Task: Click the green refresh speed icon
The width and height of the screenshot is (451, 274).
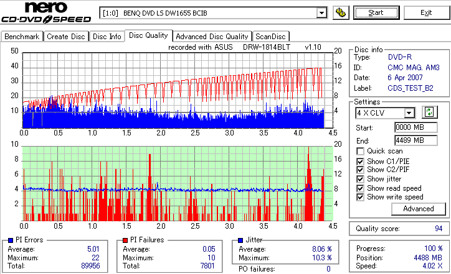Action: 429,112
